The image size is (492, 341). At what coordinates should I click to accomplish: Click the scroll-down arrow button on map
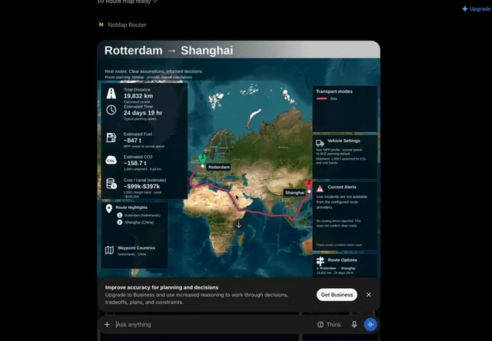(x=239, y=225)
